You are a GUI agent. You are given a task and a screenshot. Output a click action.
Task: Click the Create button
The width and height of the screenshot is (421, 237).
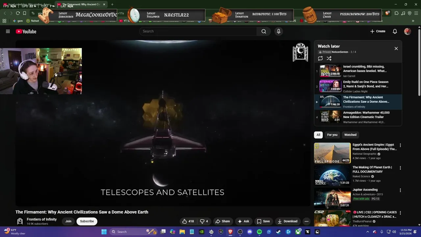(x=378, y=31)
